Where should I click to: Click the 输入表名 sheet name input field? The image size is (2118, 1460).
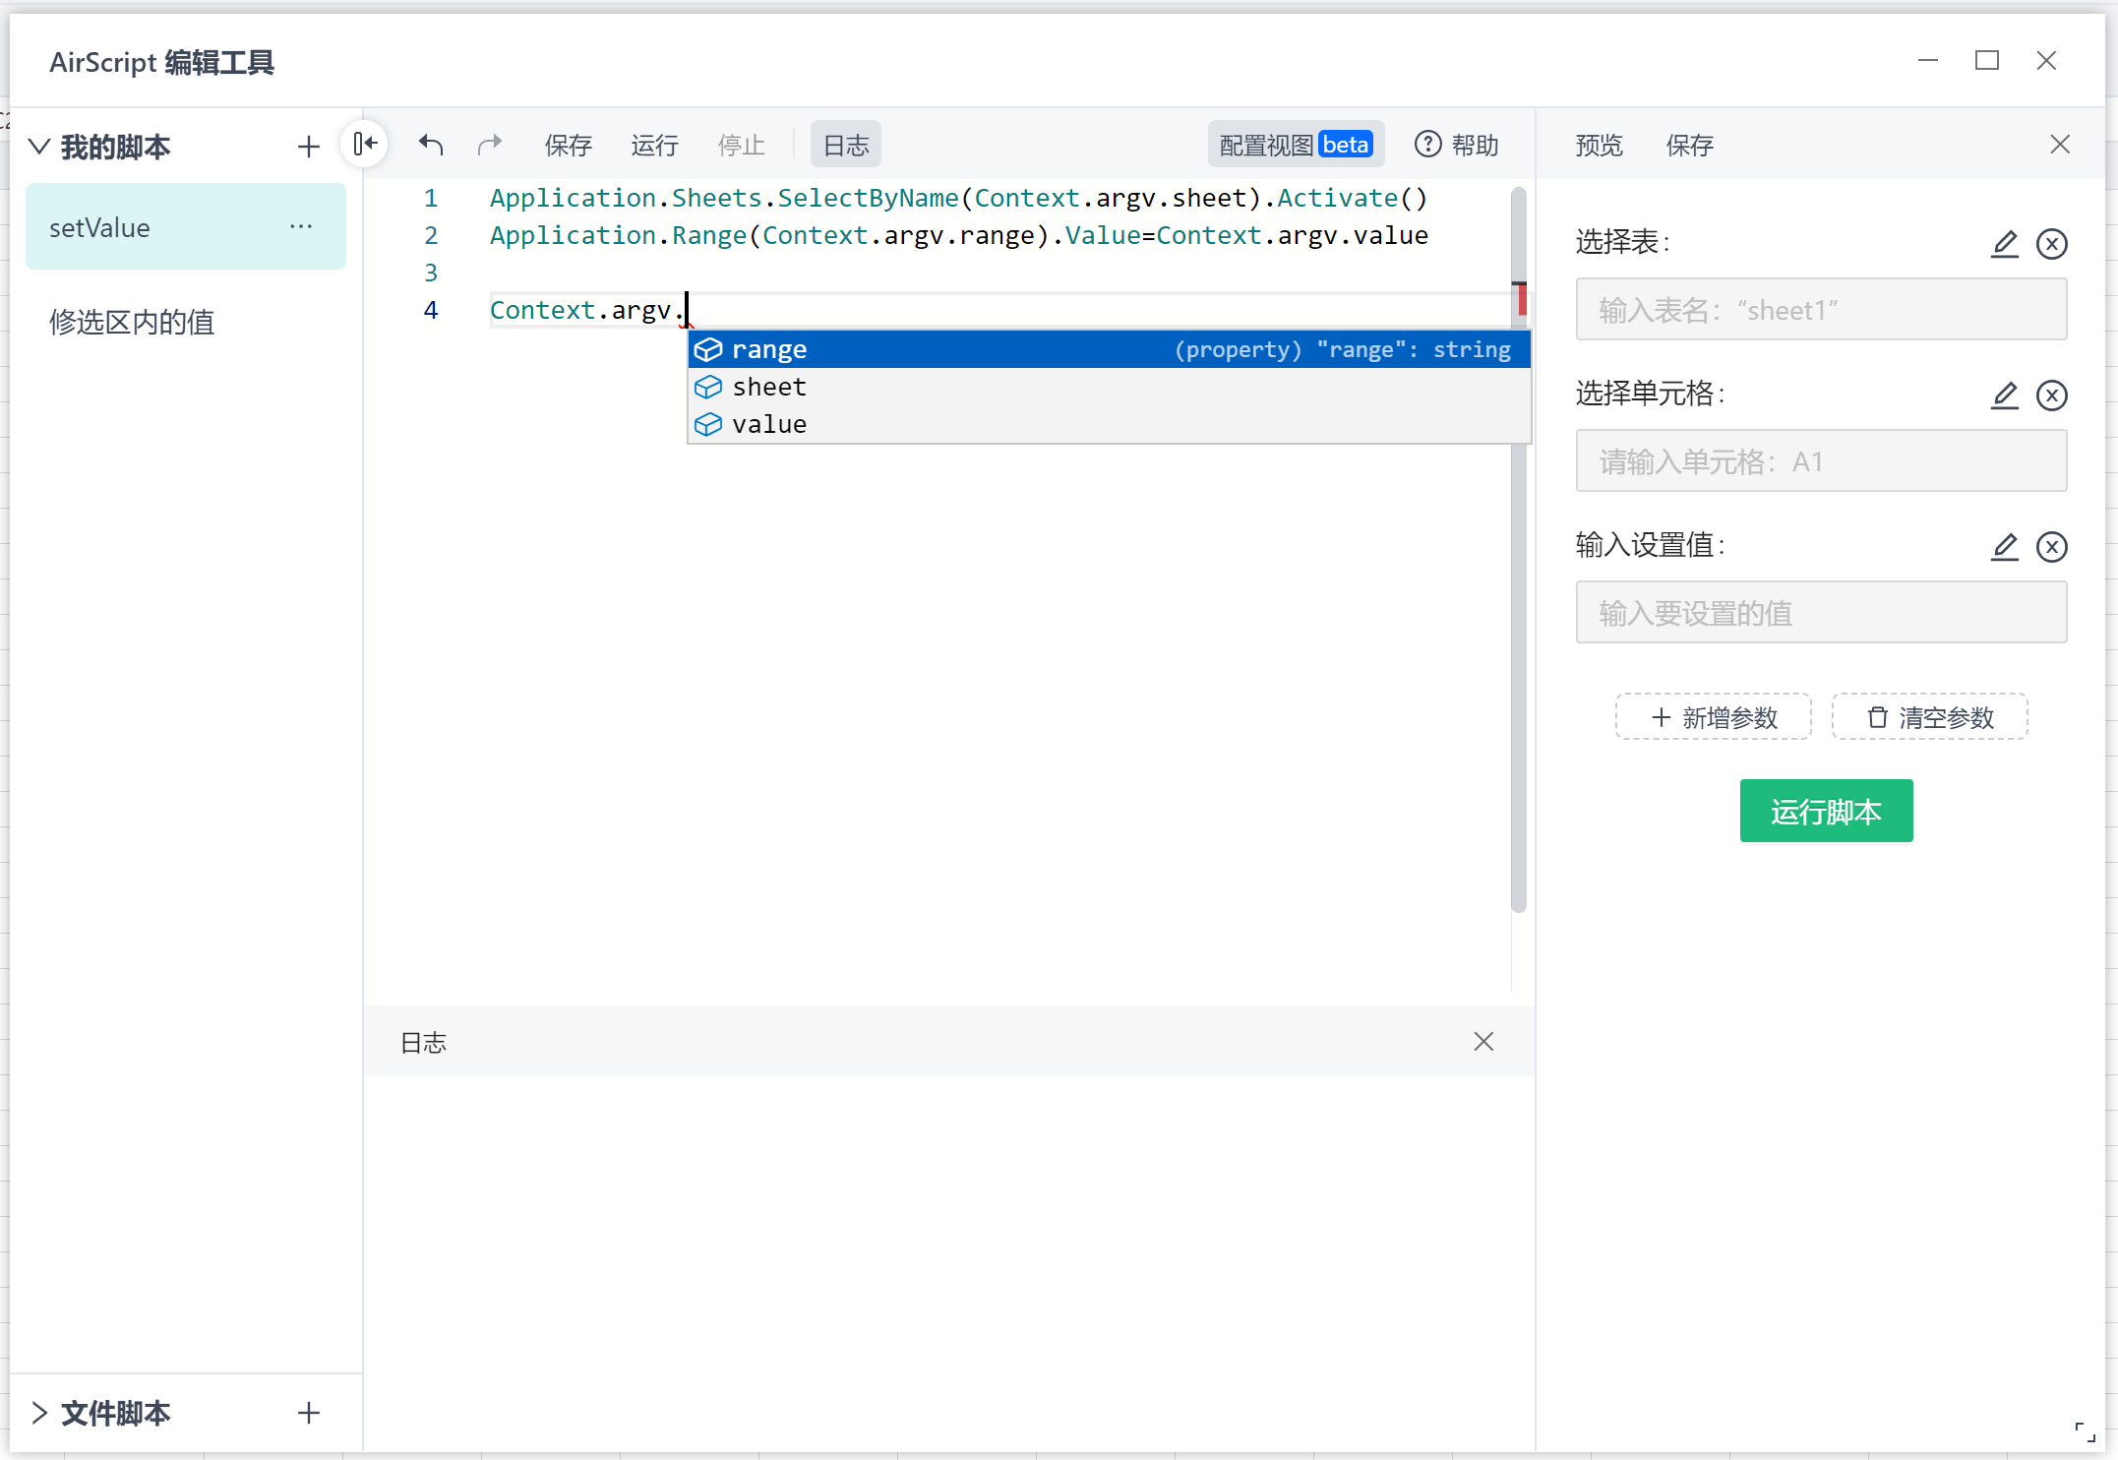pos(1822,309)
